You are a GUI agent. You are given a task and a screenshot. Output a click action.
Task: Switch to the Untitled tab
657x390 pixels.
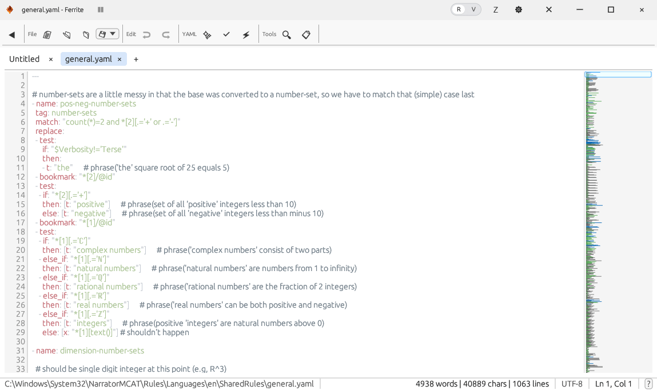[x=25, y=59]
